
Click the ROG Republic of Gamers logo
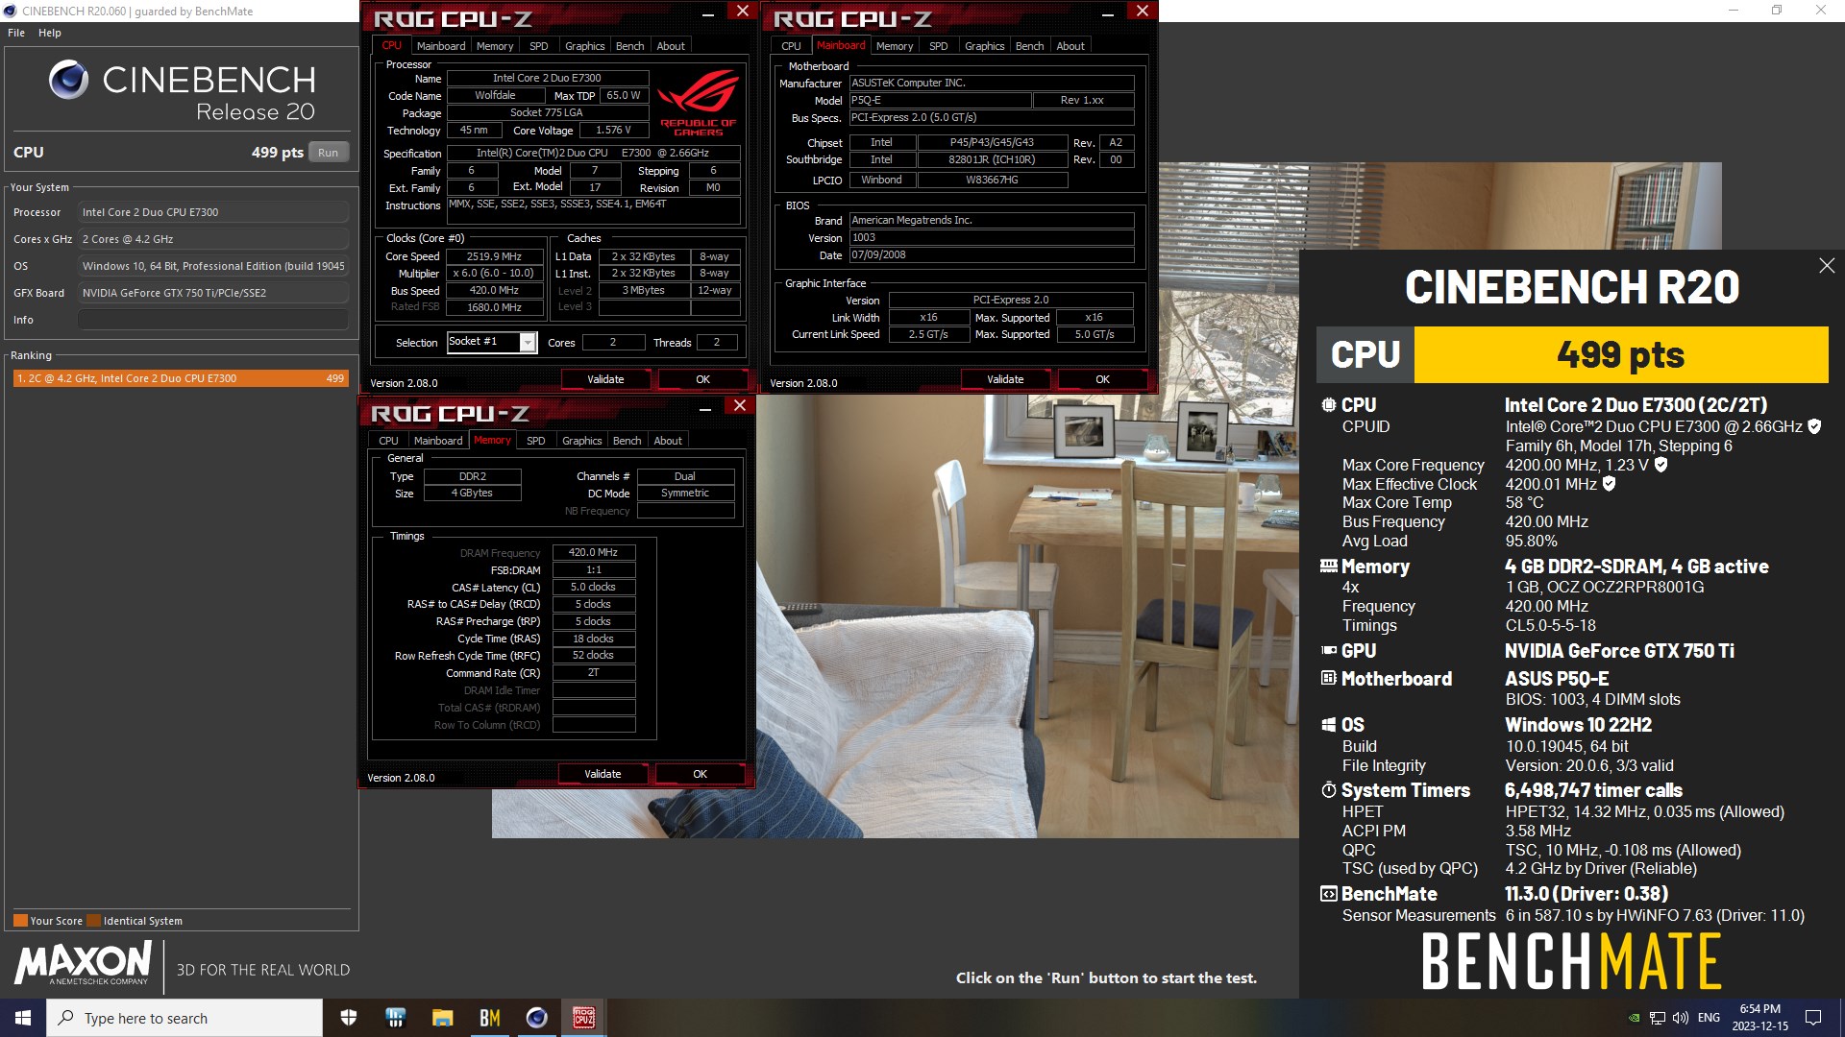click(x=698, y=104)
